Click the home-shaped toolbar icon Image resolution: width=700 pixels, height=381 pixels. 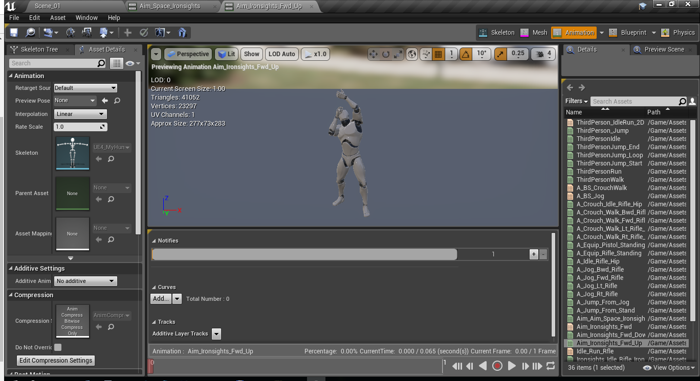coord(182,32)
